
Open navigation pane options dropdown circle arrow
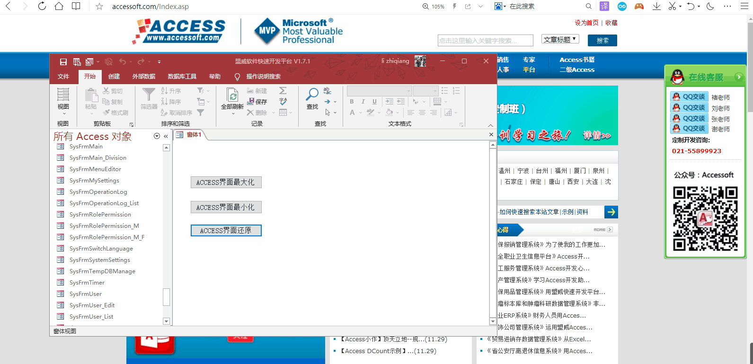click(x=157, y=136)
